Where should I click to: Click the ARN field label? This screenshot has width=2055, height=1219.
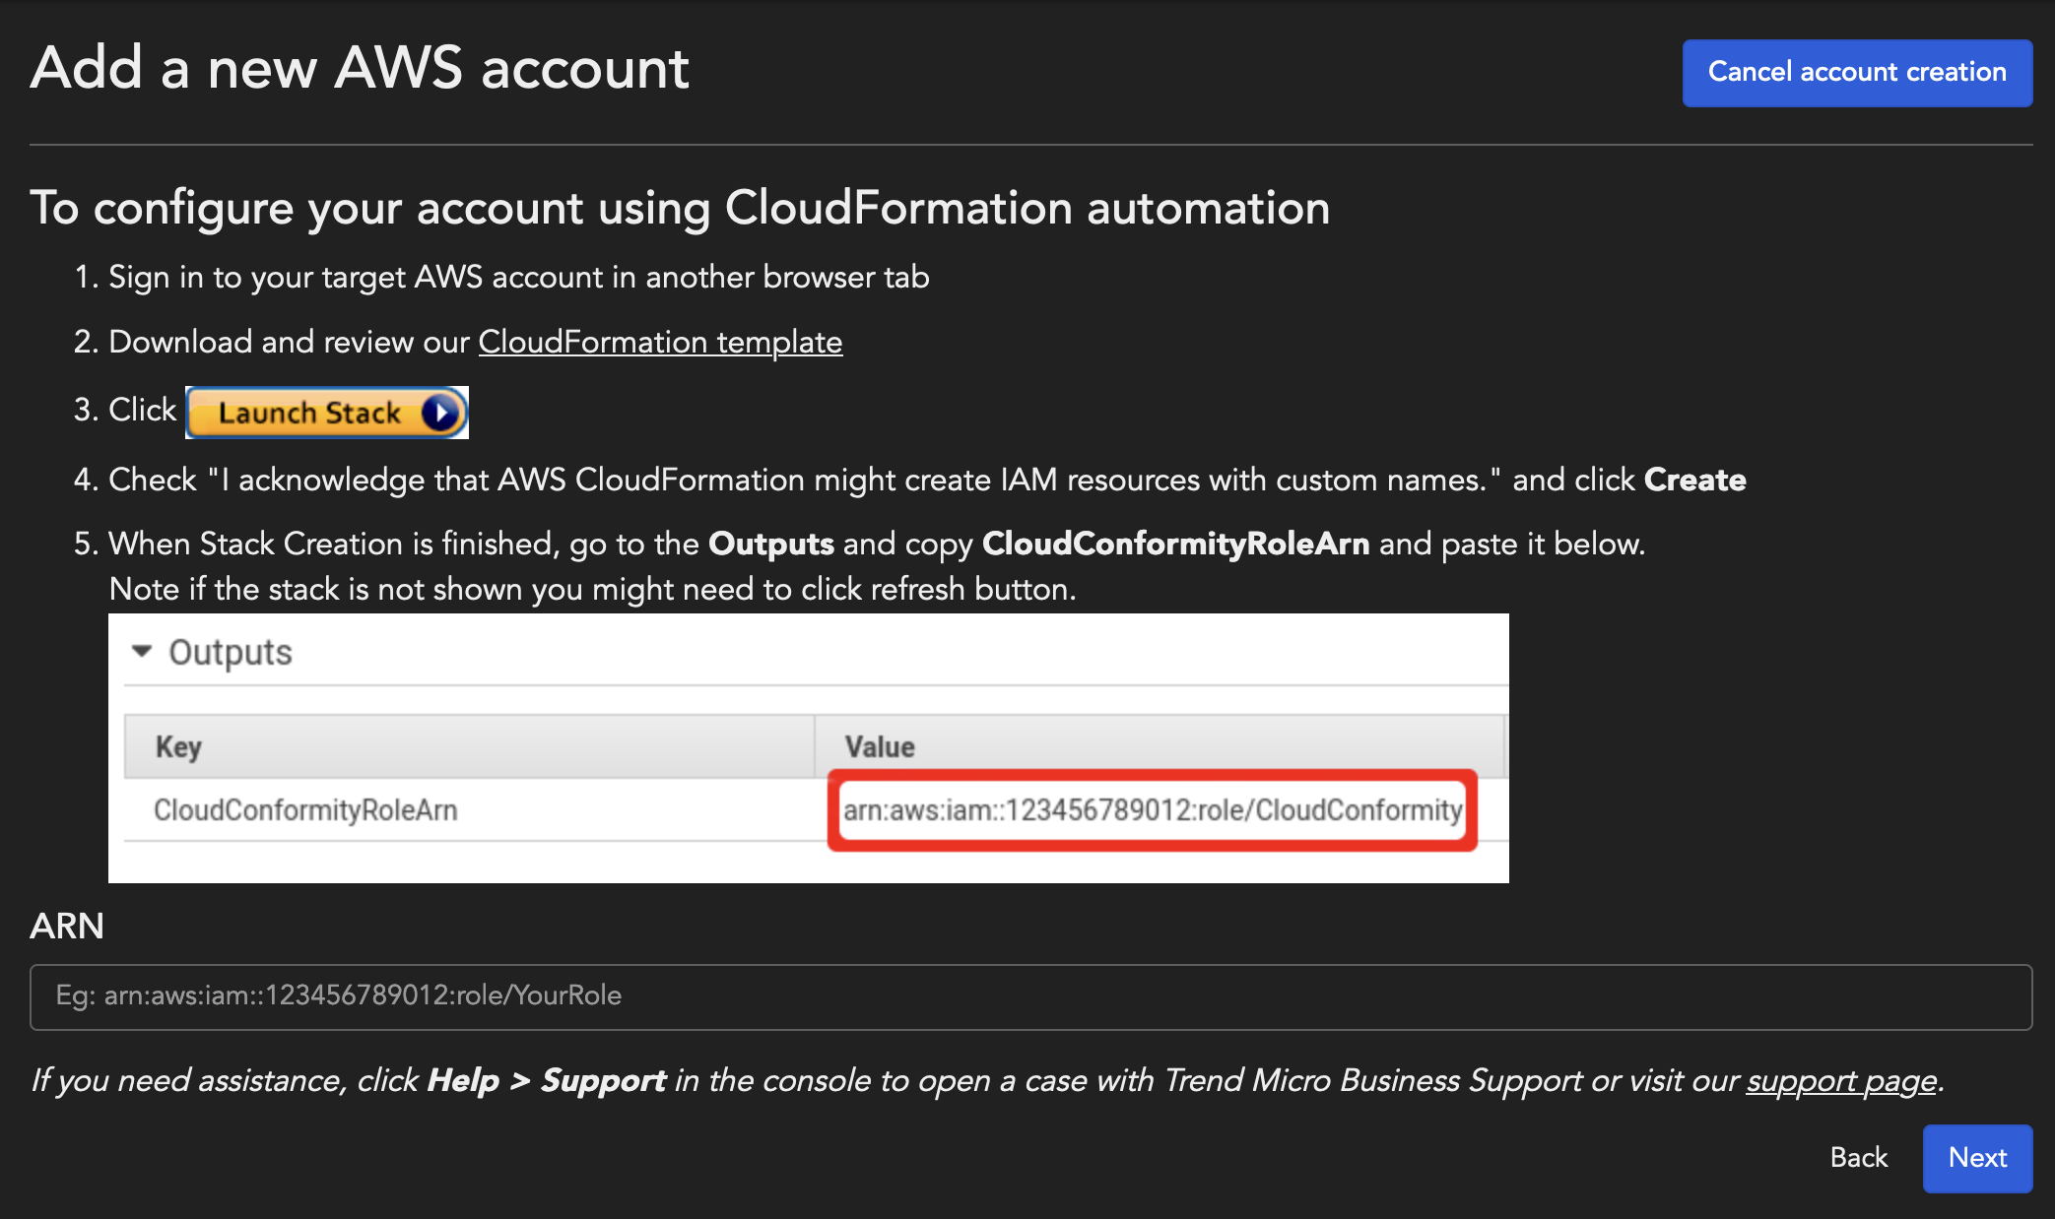click(x=67, y=927)
